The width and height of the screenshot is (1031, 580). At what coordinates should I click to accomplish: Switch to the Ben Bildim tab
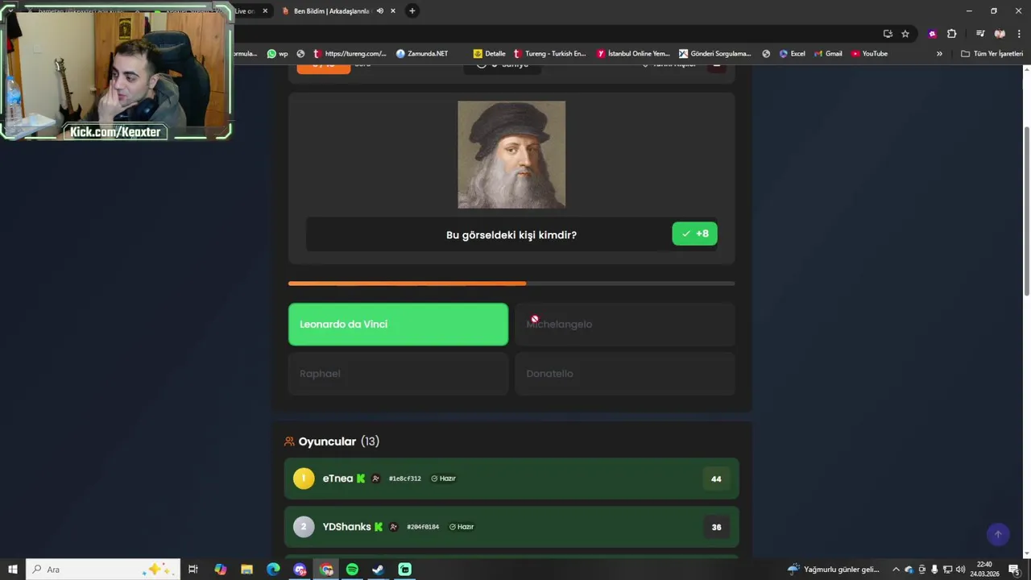point(332,10)
